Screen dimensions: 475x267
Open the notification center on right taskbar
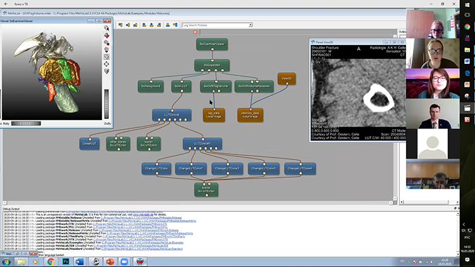click(x=467, y=260)
